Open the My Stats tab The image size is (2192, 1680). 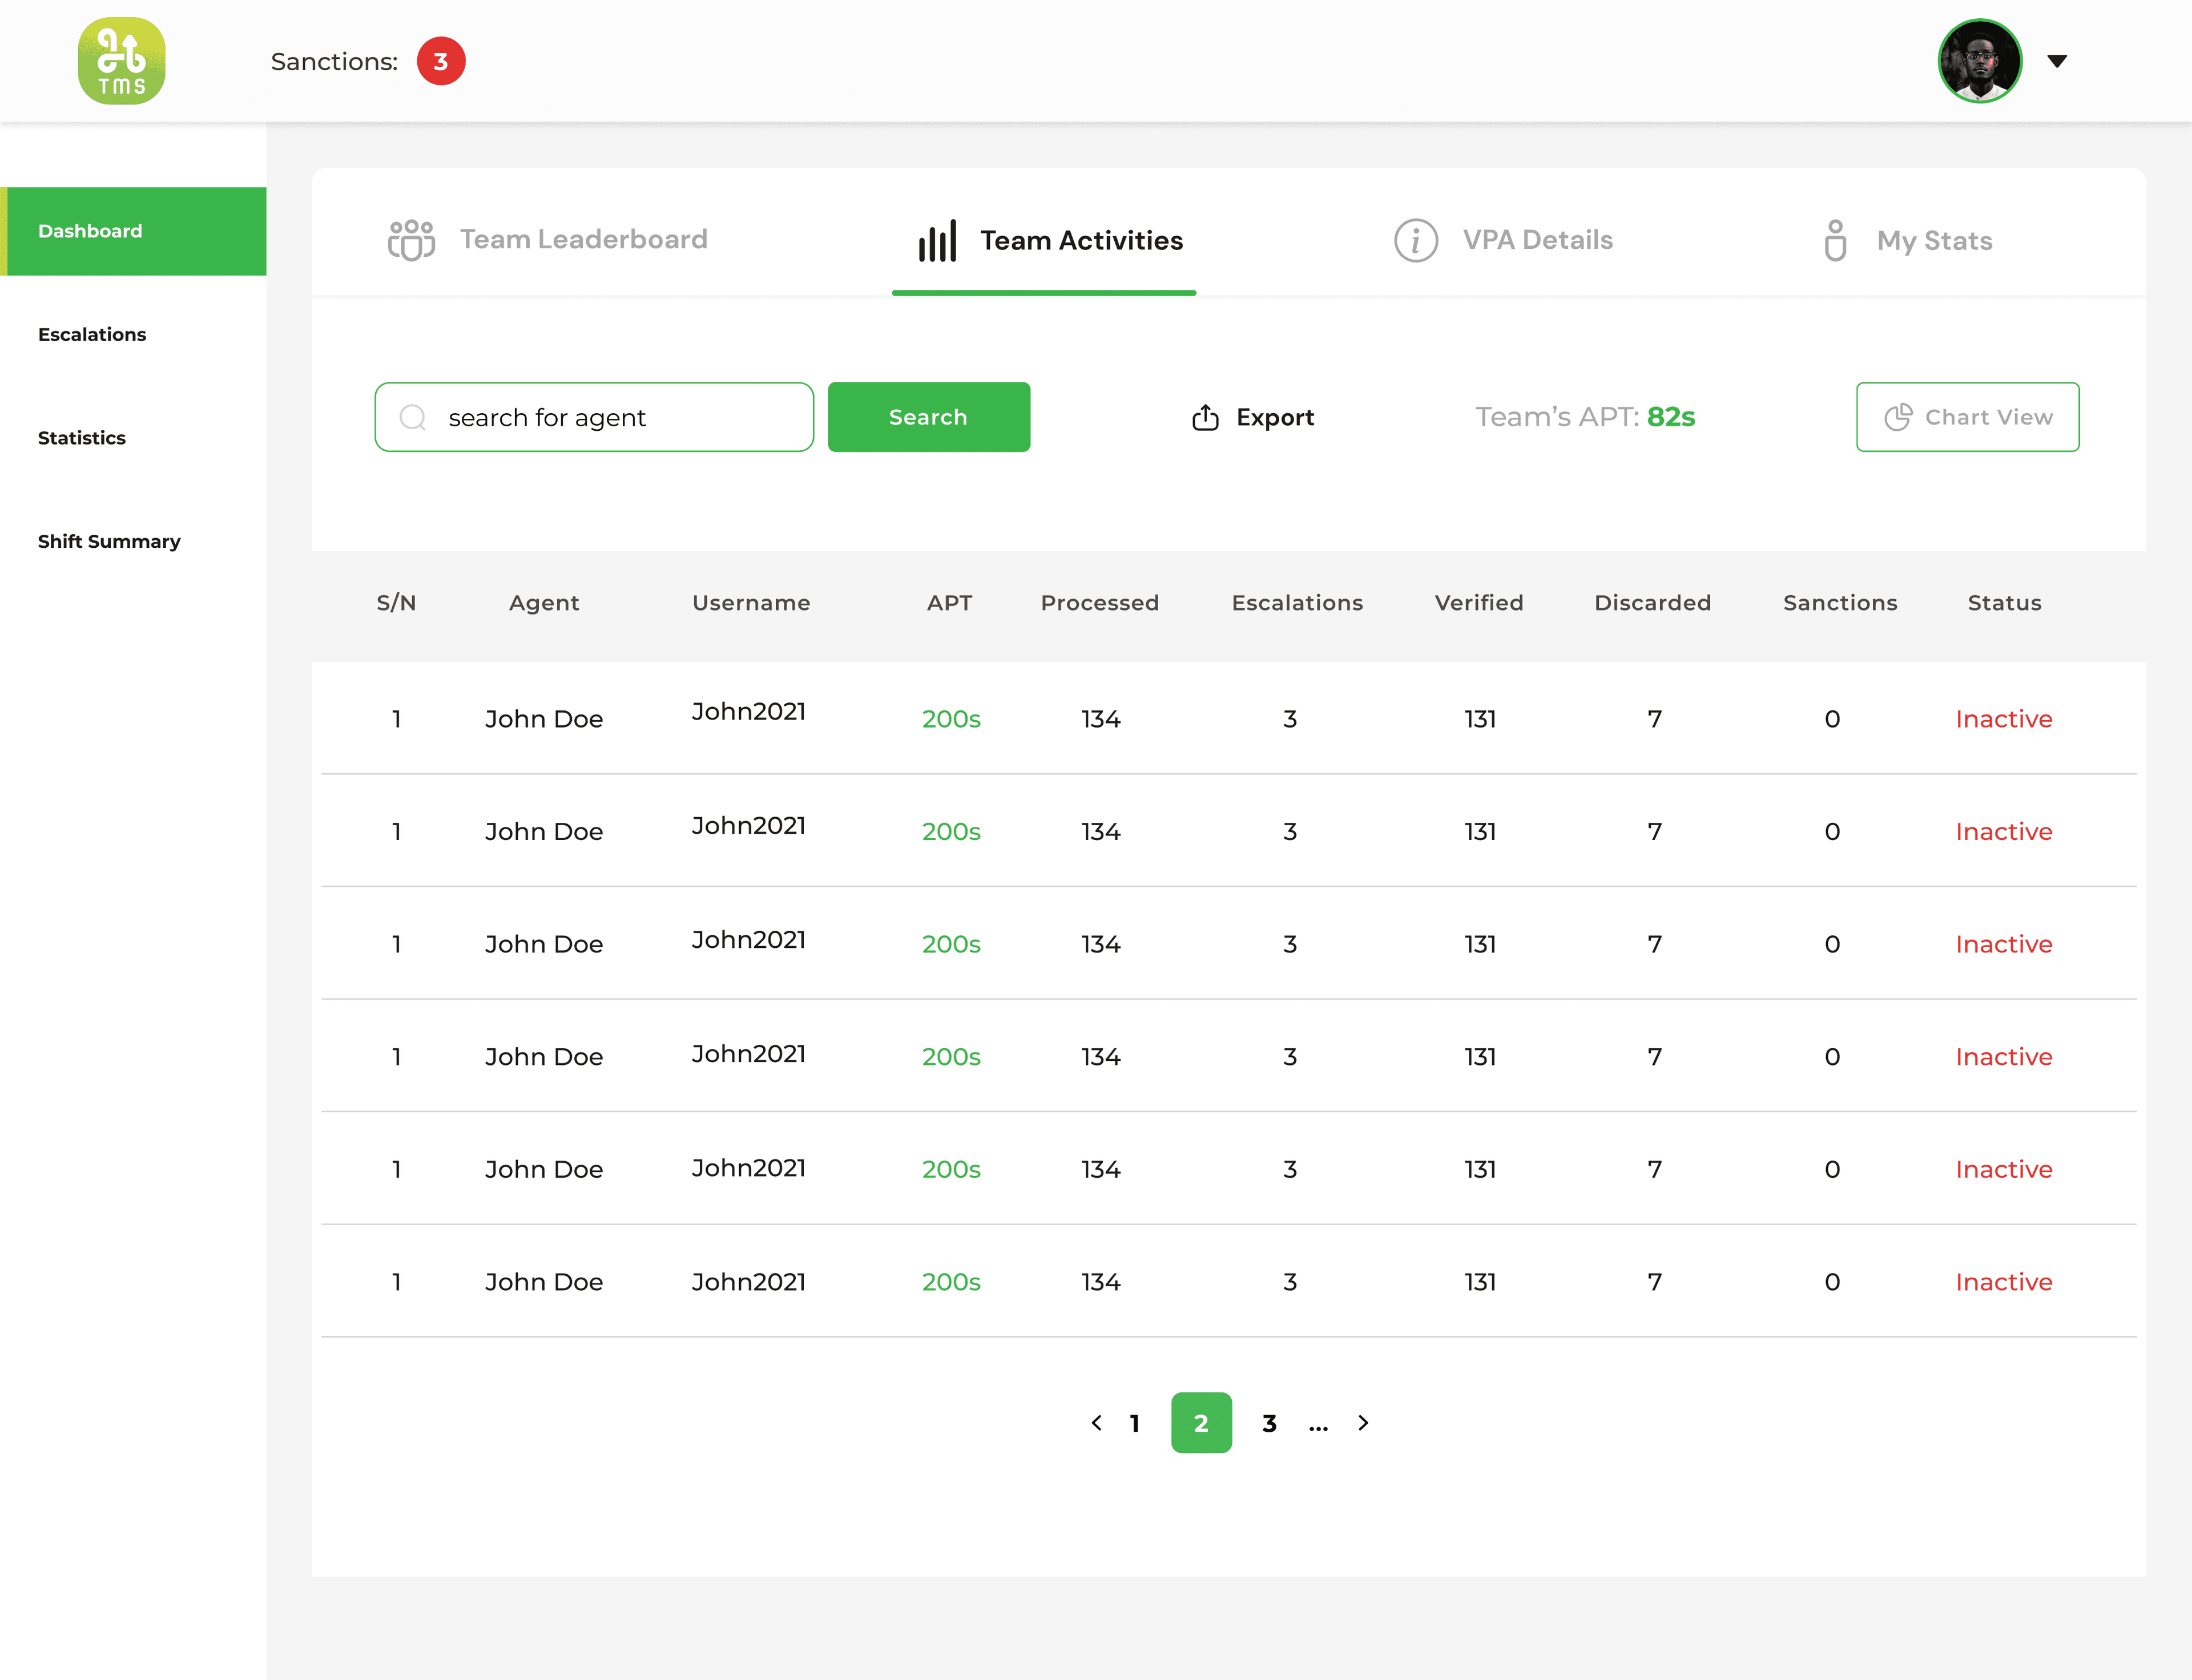(1908, 241)
